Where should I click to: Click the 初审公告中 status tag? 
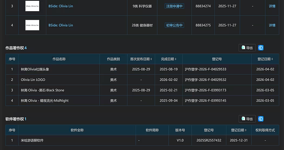tap(174, 25)
